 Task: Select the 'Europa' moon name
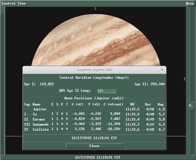pos(39,119)
